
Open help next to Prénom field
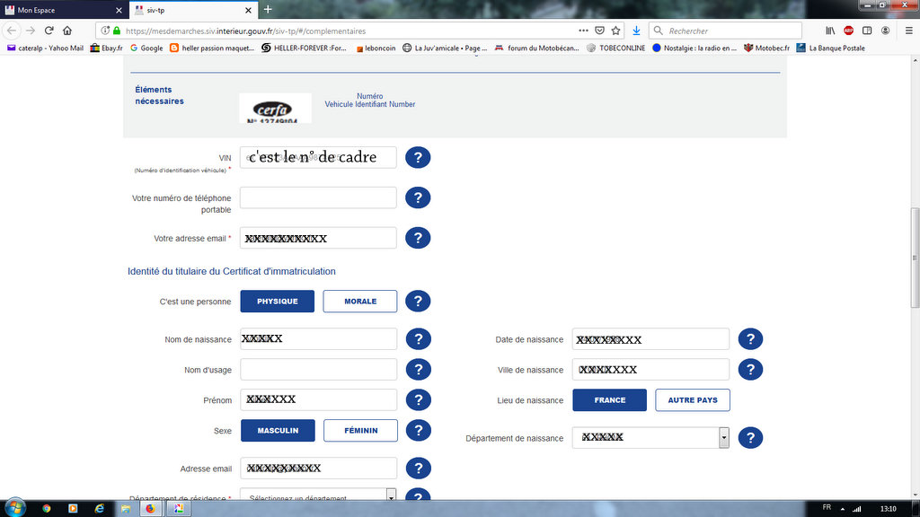click(419, 399)
